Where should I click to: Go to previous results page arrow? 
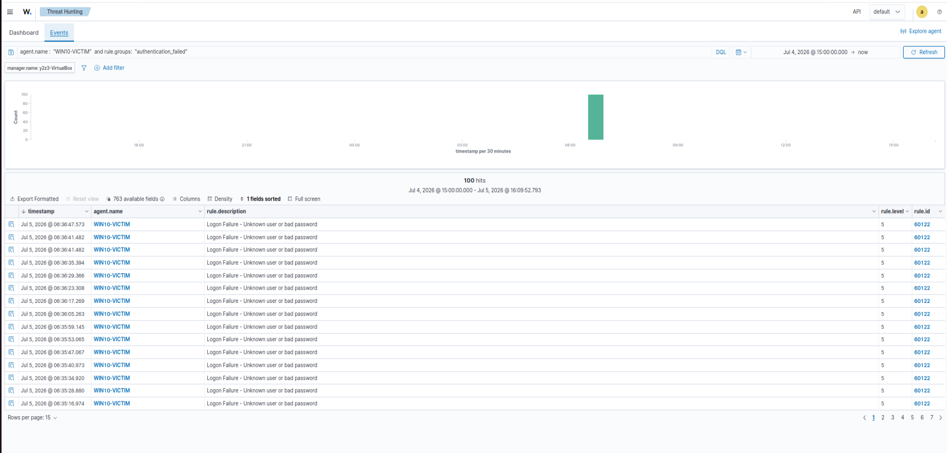[x=864, y=418]
